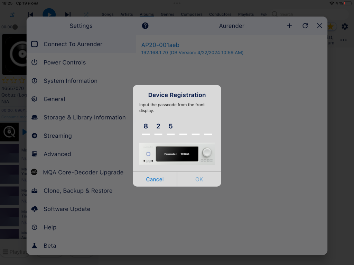Click the playback position slider knob
The height and width of the screenshot is (265, 354).
[x=15, y=27]
